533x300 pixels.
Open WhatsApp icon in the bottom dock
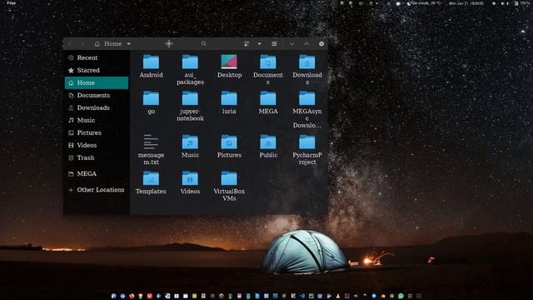(401, 297)
